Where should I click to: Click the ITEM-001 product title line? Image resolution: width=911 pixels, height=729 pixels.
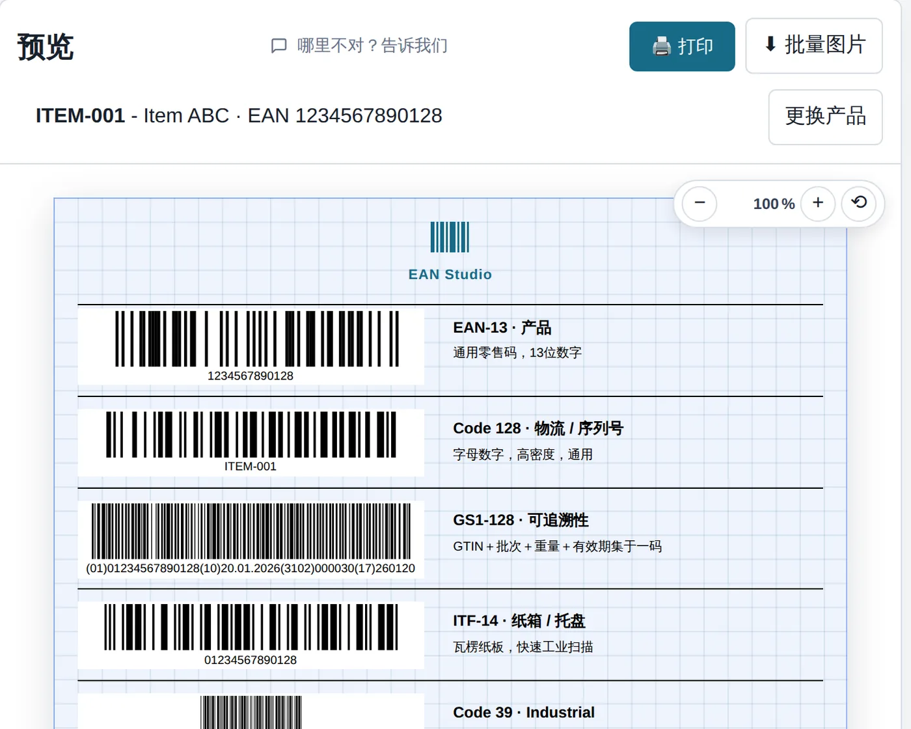tap(239, 116)
